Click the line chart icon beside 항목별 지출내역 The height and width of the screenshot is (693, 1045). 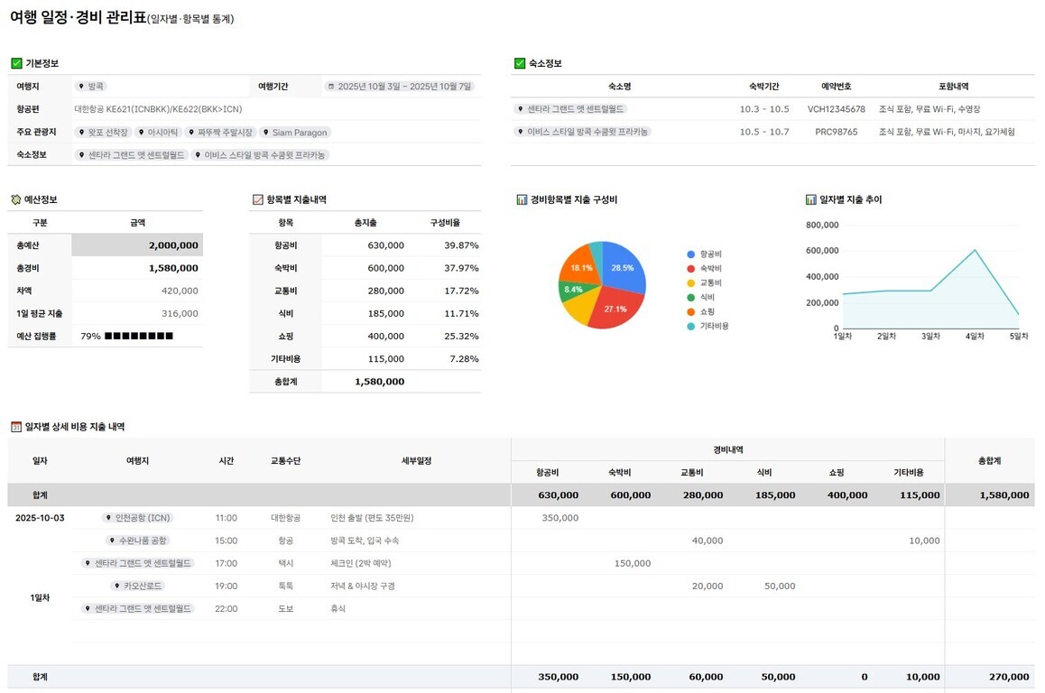click(257, 199)
